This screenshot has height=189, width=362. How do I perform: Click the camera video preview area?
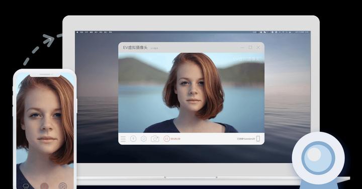[191, 93]
